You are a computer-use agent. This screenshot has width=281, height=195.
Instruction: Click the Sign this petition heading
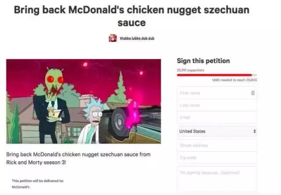203,61
